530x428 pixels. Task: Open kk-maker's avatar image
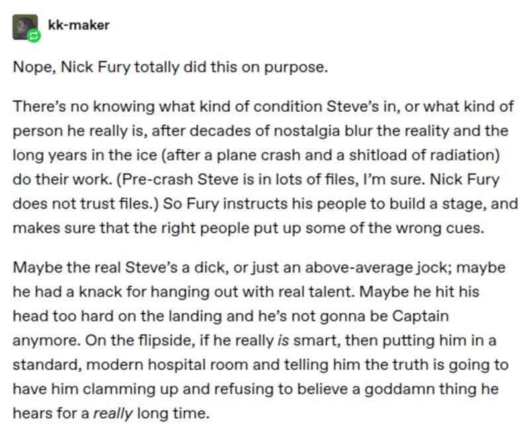coord(25,27)
